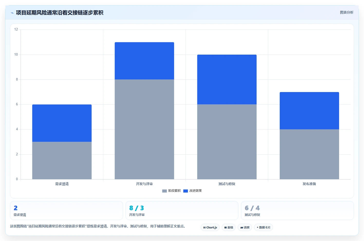Click the blue 测试与修复 bar segment
364x241 pixels.
pos(227,79)
